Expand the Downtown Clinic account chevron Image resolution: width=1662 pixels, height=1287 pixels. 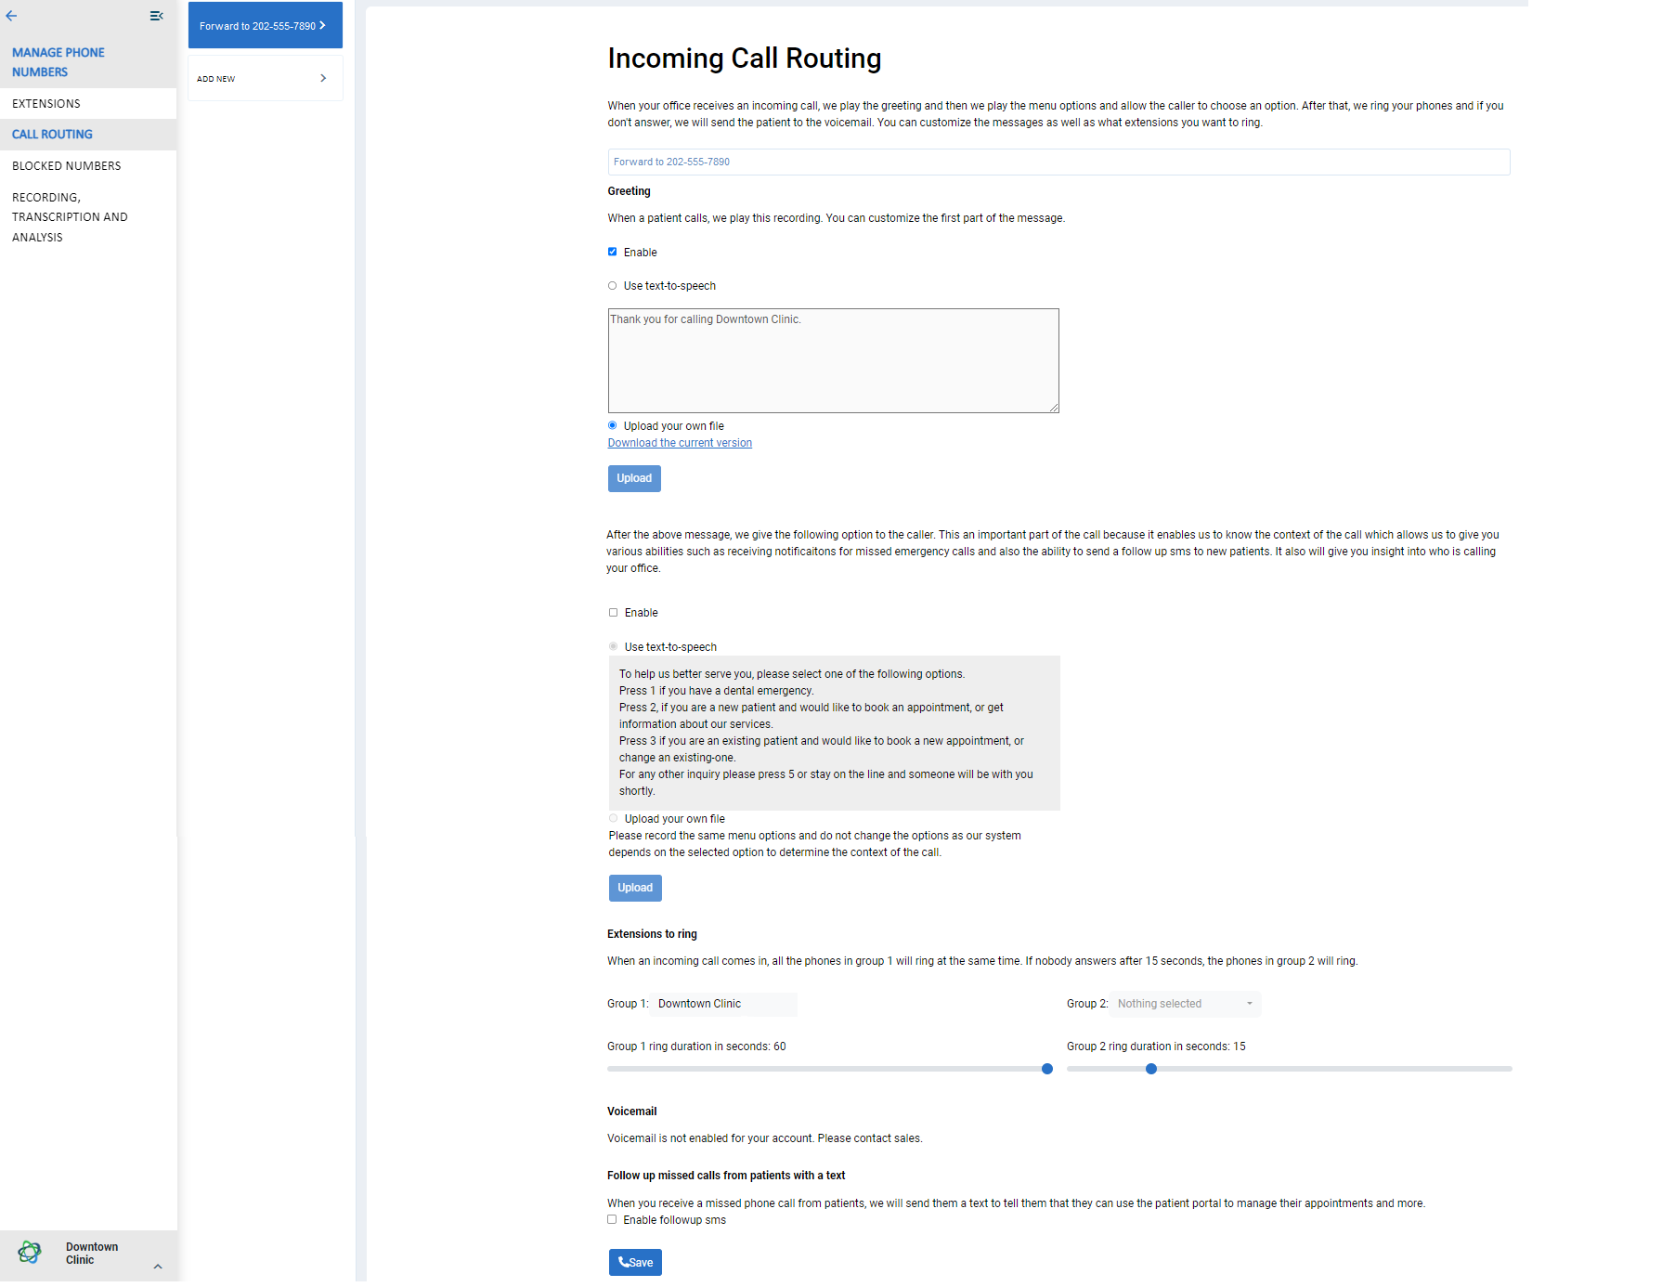158,1267
